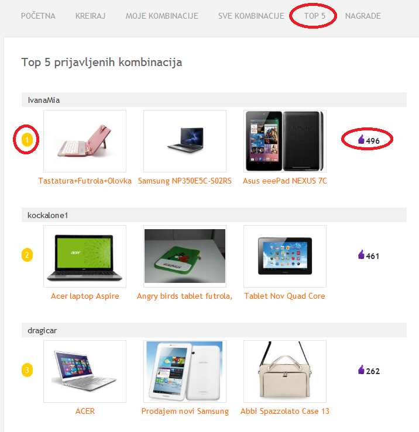The width and height of the screenshot is (419, 432).
Task: Open SVE KOMBINACIJE from the navigation
Action: click(x=251, y=16)
